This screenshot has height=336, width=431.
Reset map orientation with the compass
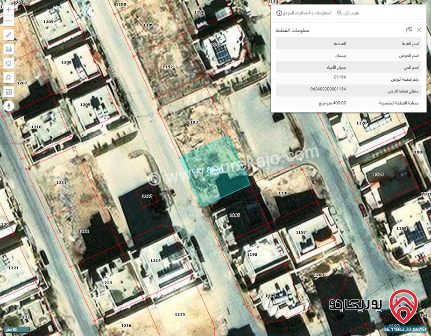(x=9, y=106)
